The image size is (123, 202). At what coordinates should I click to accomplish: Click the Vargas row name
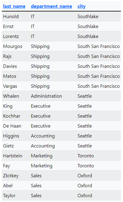click(x=10, y=86)
